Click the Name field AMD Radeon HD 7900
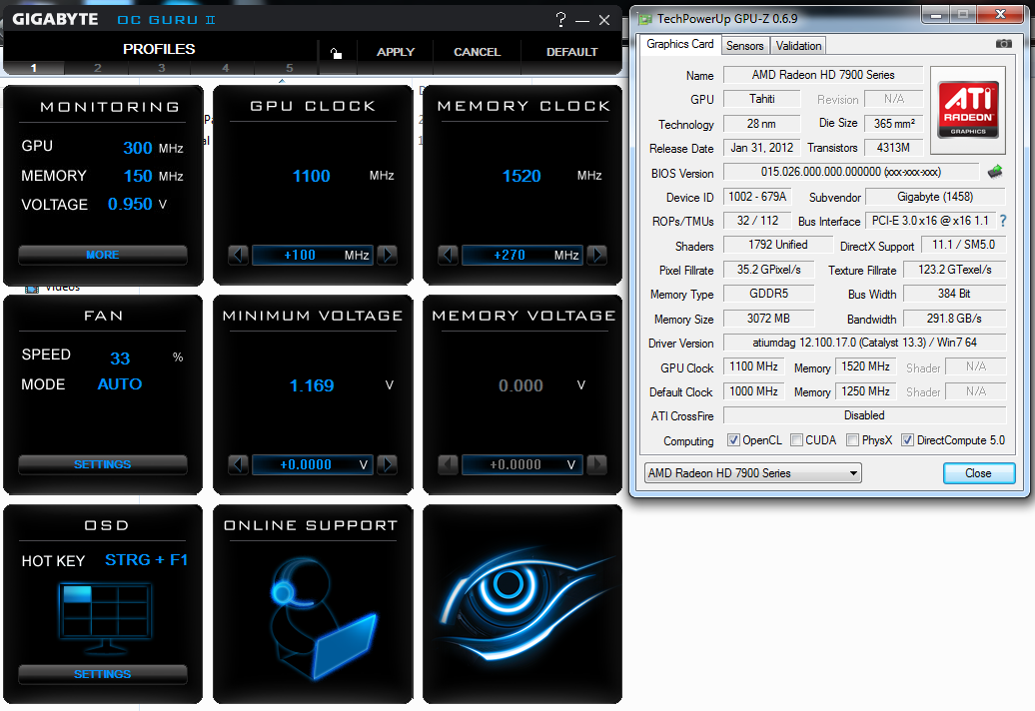Screen dimensions: 1035x711 coord(822,75)
